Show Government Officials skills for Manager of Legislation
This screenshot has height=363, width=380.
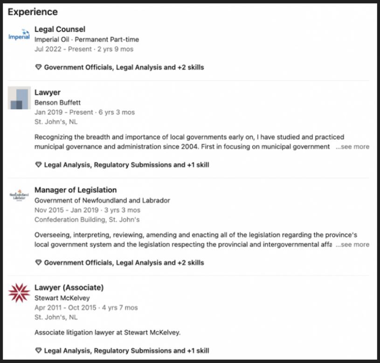tap(124, 263)
